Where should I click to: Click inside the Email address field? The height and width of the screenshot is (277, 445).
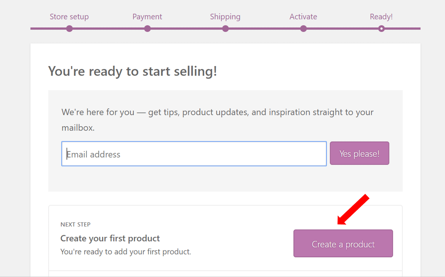point(194,153)
